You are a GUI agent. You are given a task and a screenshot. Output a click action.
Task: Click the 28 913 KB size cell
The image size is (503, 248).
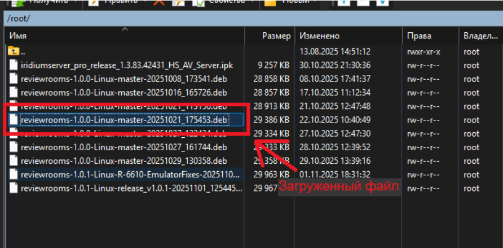pos(271,106)
